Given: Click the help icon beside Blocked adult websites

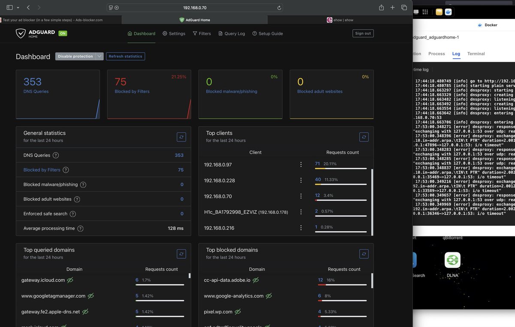Looking at the screenshot, I should [77, 199].
